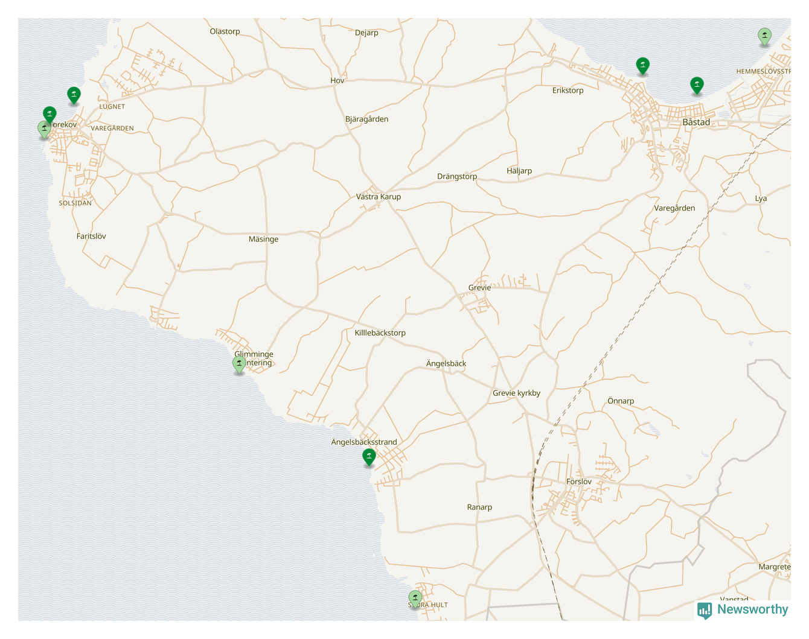The height and width of the screenshot is (639, 809).
Task: Click the Varegården label east of Båstad
Action: point(675,208)
